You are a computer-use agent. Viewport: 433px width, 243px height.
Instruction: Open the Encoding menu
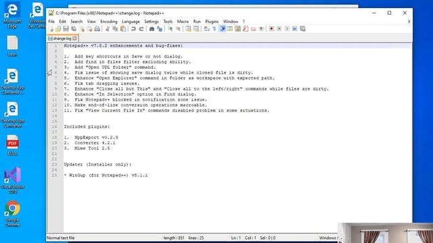[x=109, y=22]
